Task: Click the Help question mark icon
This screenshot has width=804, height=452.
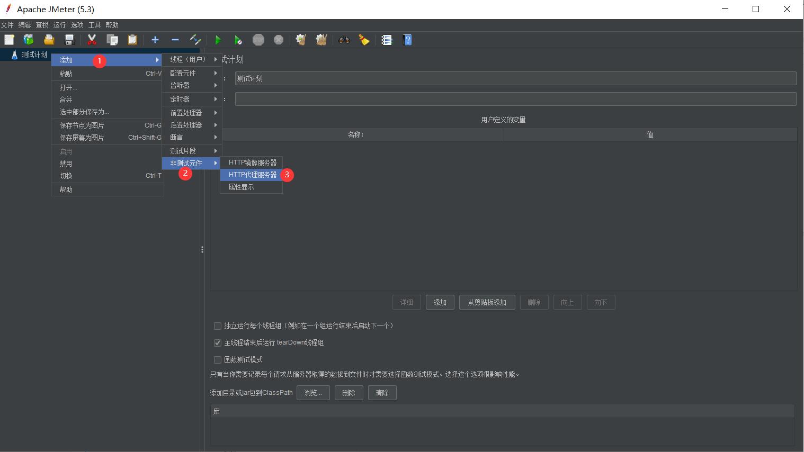Action: [x=407, y=40]
